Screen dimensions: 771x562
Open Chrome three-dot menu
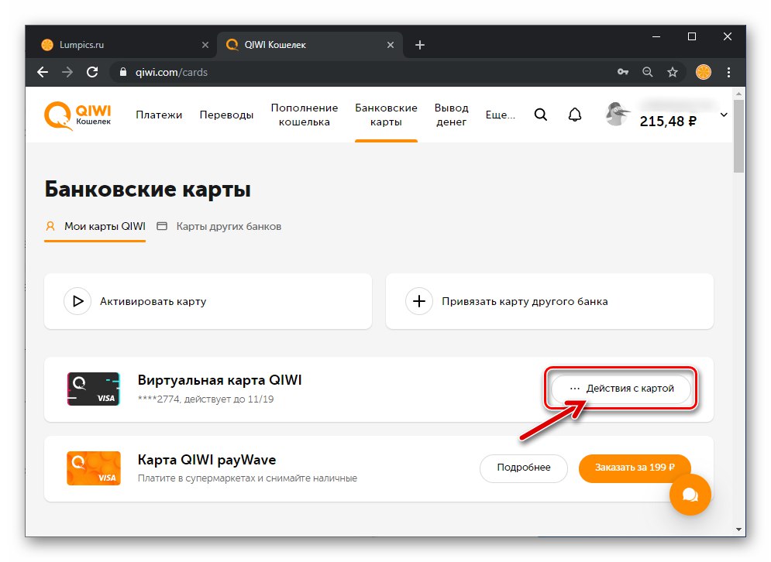tap(728, 72)
